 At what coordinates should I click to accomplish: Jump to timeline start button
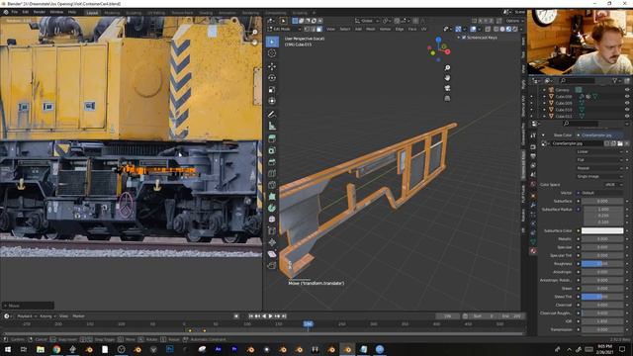[250, 316]
